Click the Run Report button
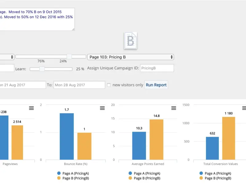Viewport: 246px width, 185px height. click(156, 85)
